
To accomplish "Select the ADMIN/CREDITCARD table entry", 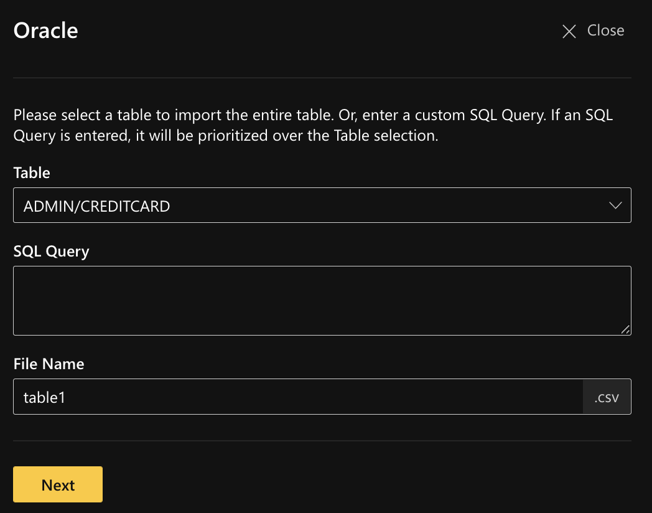I will 96,206.
